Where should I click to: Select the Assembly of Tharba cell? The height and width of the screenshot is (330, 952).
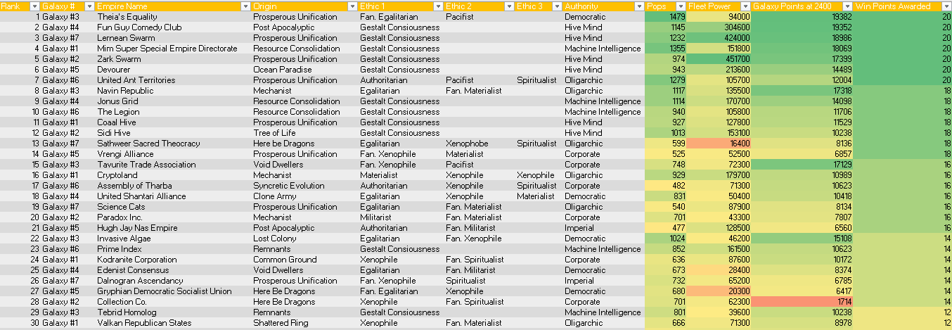click(x=173, y=186)
